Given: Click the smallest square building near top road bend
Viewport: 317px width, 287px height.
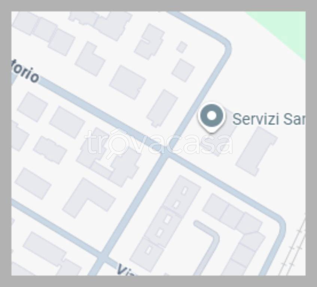Looking at the screenshot, I should pos(182,47).
